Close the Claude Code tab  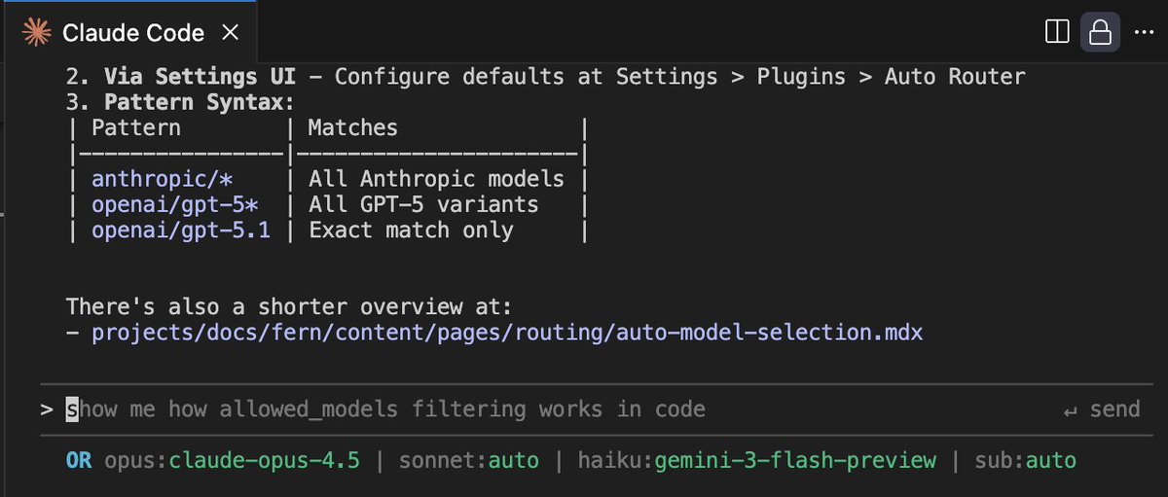click(231, 33)
